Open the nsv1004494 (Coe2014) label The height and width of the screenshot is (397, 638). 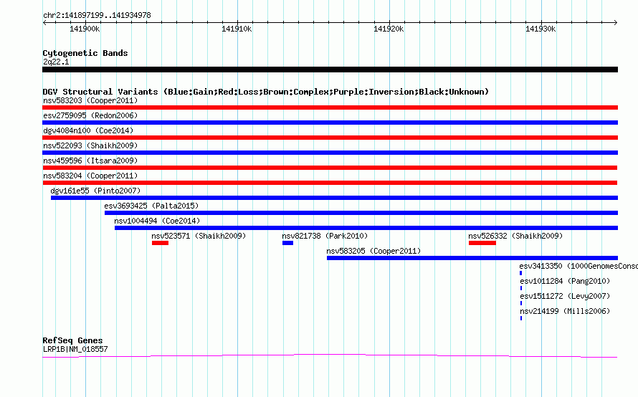pyautogui.click(x=157, y=221)
